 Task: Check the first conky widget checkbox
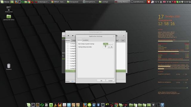[68, 44]
